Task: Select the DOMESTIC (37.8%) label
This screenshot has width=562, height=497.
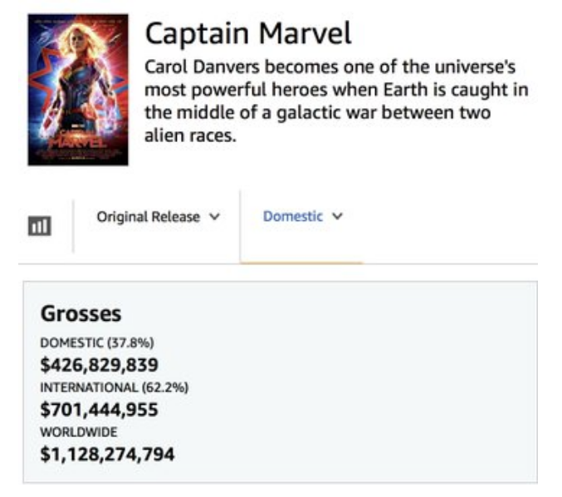Action: [x=97, y=342]
